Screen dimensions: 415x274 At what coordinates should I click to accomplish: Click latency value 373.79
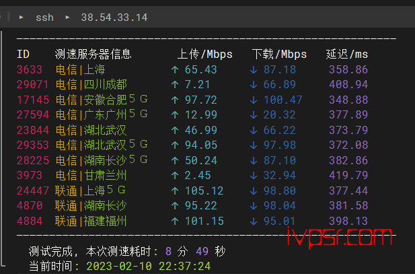[x=348, y=130]
